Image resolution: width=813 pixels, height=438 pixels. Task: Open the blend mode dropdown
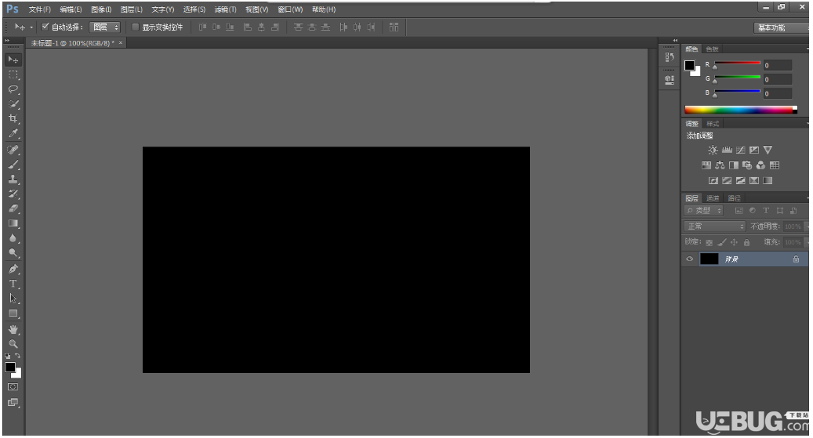[714, 226]
